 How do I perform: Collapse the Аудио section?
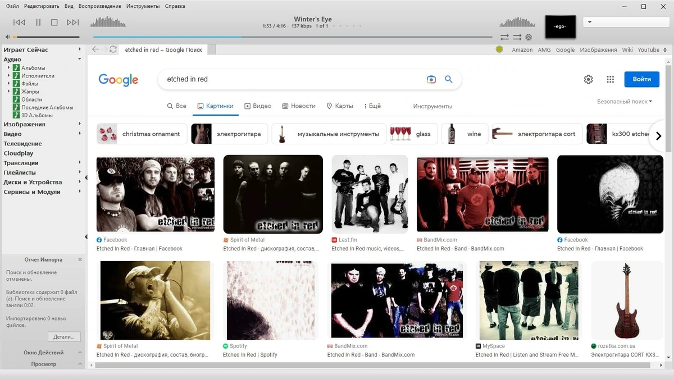coord(80,59)
